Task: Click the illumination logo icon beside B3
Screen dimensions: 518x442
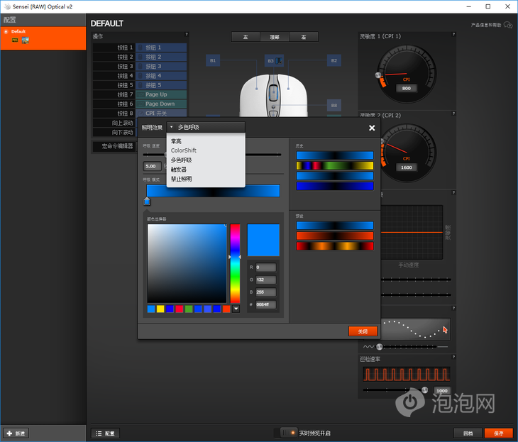Action: (x=279, y=61)
